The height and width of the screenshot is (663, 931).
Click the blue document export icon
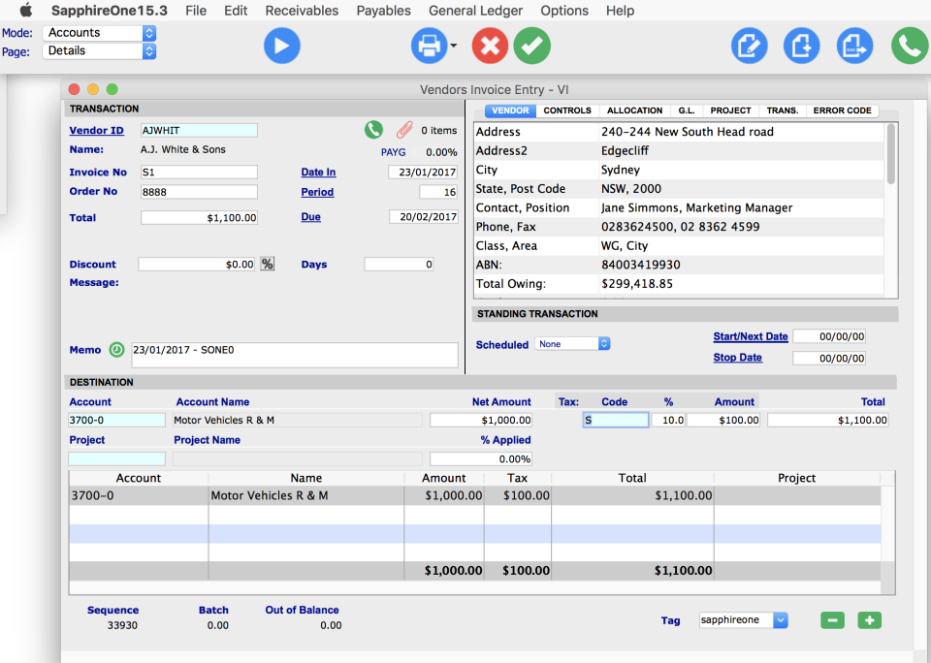click(854, 46)
